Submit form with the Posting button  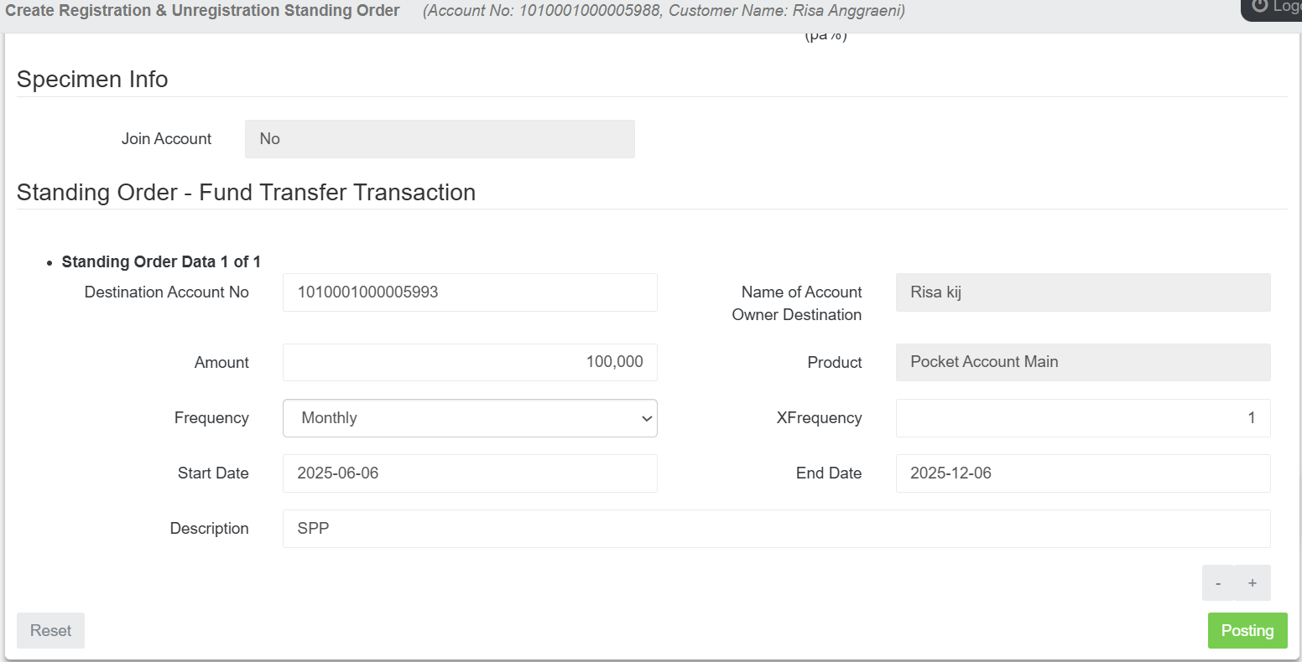pyautogui.click(x=1247, y=631)
